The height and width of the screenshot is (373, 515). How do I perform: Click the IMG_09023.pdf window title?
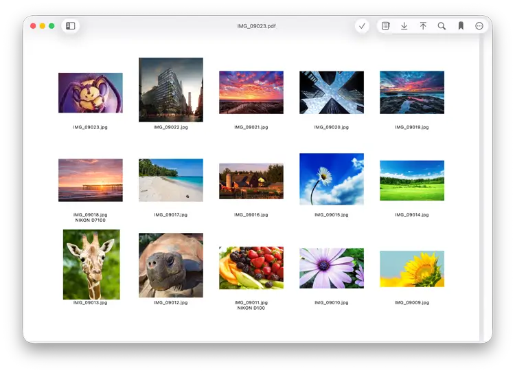click(x=257, y=26)
